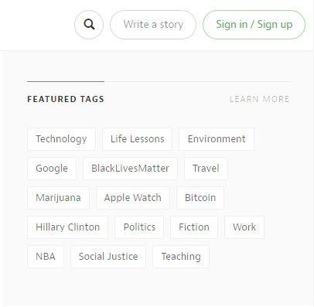Click the Google tag
The width and height of the screenshot is (314, 307).
[x=52, y=169]
